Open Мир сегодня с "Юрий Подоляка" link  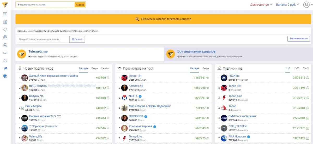click(x=150, y=106)
